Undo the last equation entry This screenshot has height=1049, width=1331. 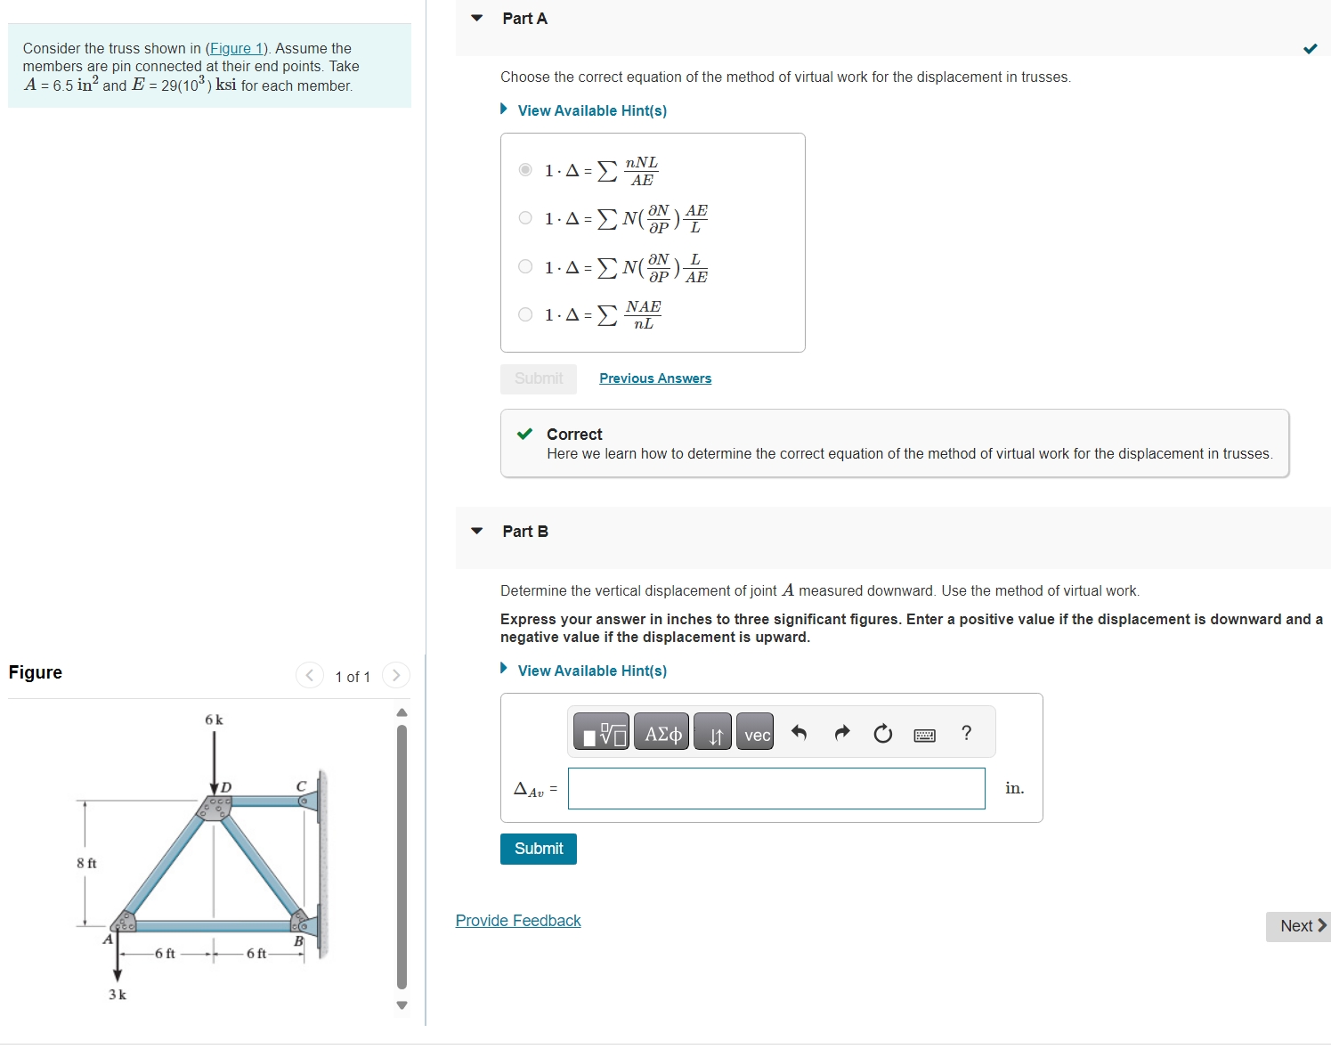[x=799, y=732]
